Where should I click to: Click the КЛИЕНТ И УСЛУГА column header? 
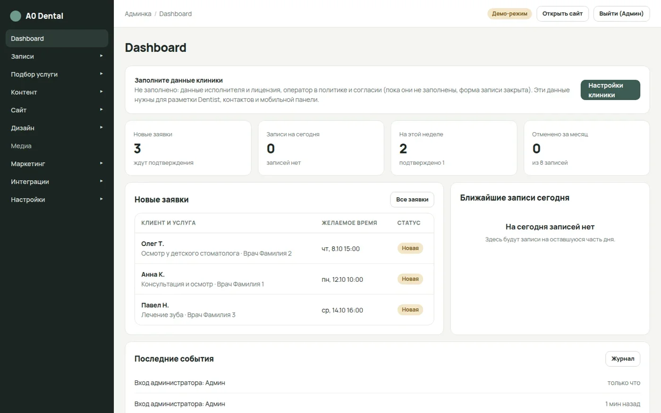[x=169, y=223]
